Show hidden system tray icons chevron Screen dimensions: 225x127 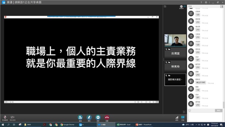tap(196, 124)
